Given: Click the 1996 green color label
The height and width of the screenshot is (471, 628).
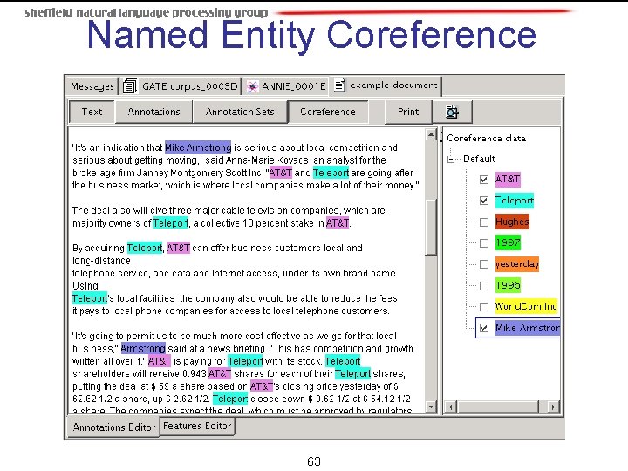Looking at the screenshot, I should 508,285.
